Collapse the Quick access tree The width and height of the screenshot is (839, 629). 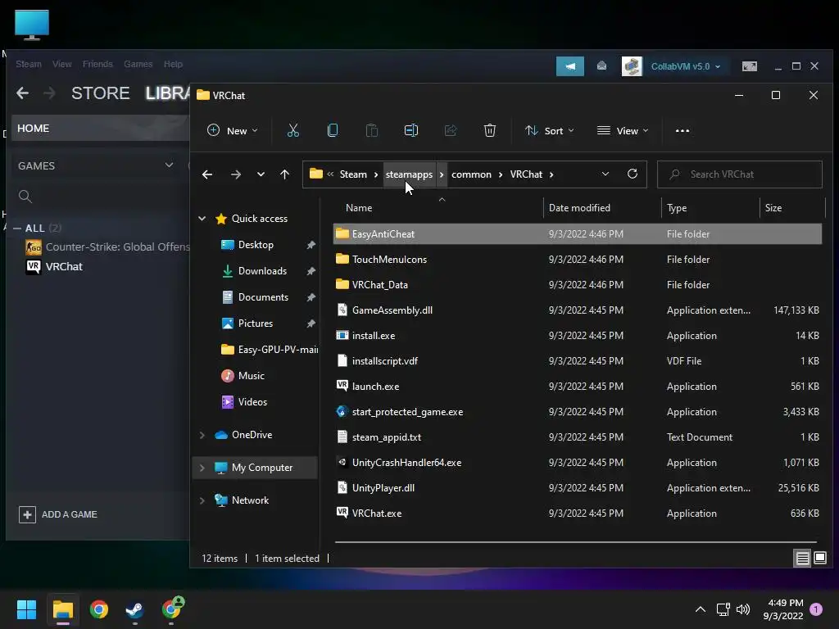tap(202, 218)
